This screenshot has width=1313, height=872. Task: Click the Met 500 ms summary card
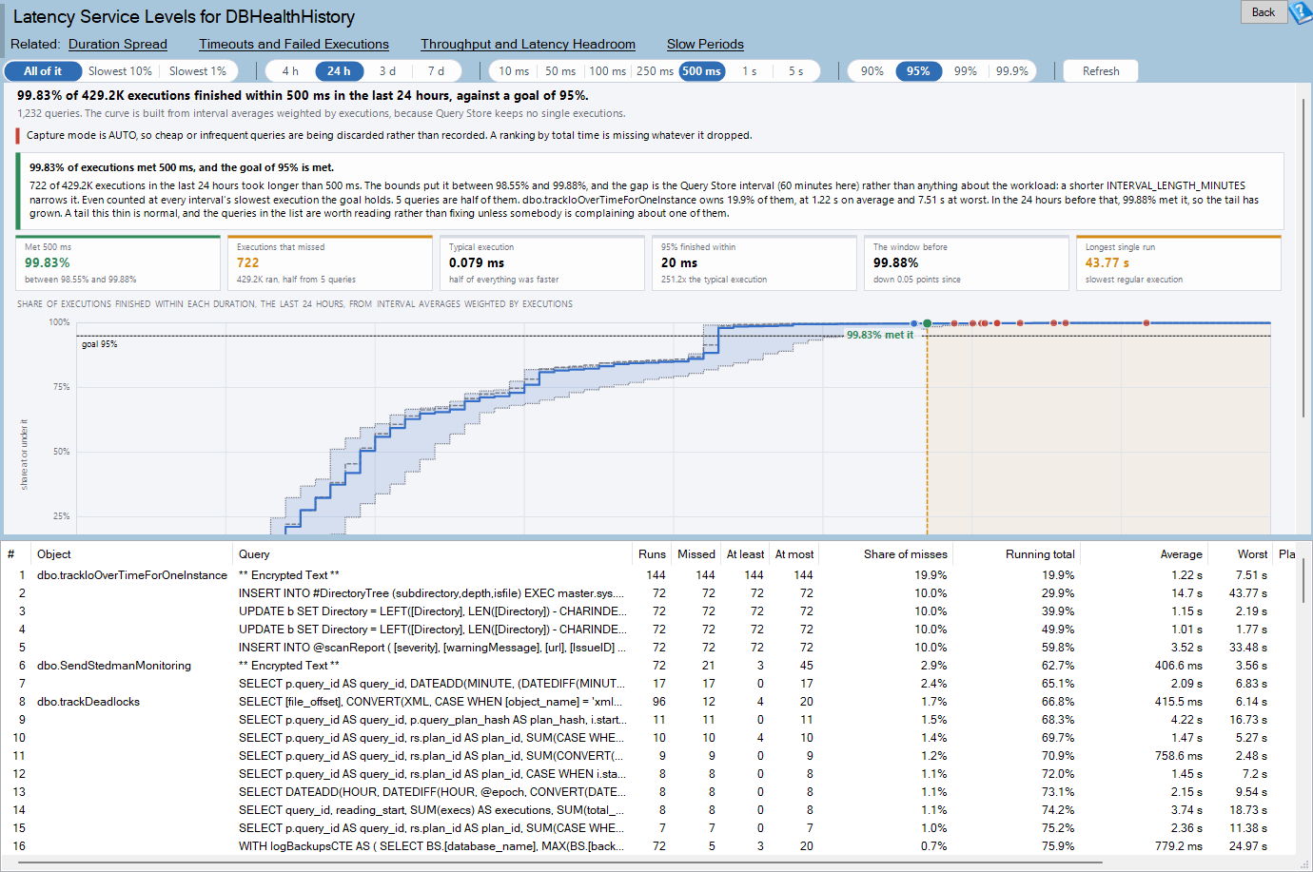point(118,262)
